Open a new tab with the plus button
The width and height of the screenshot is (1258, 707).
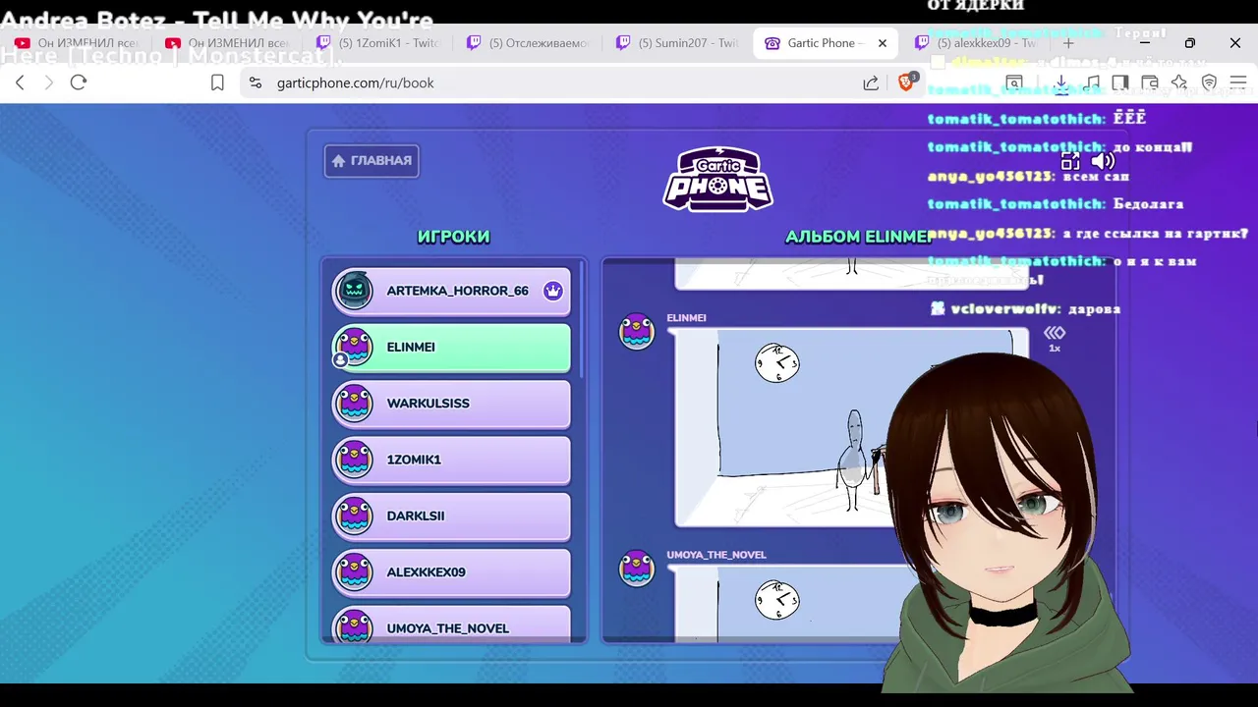(x=1068, y=43)
